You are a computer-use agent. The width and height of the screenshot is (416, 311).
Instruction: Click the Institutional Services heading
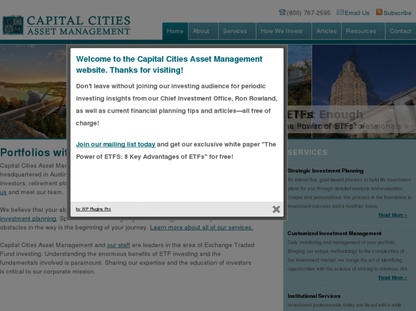(x=314, y=296)
